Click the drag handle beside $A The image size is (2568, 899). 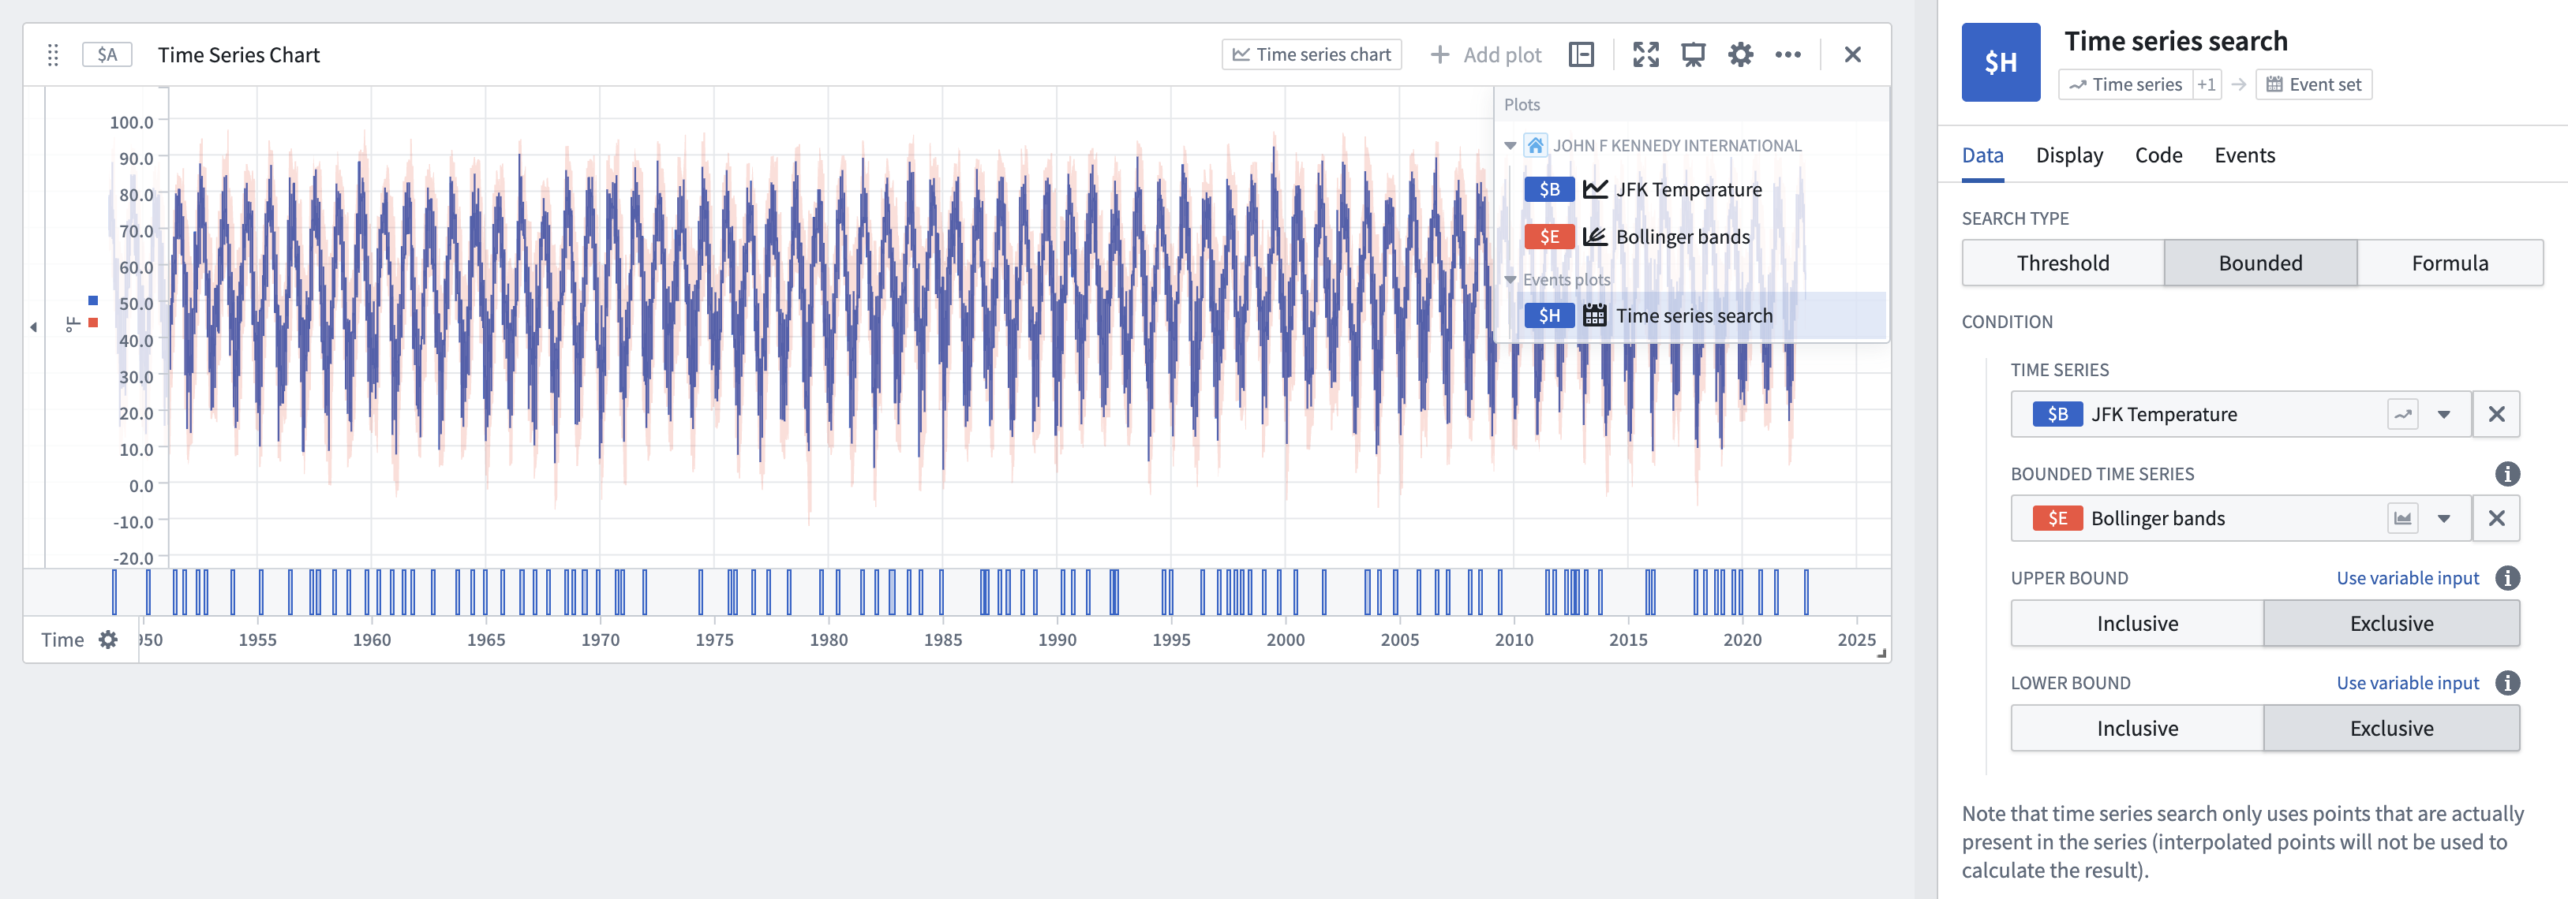(x=53, y=55)
